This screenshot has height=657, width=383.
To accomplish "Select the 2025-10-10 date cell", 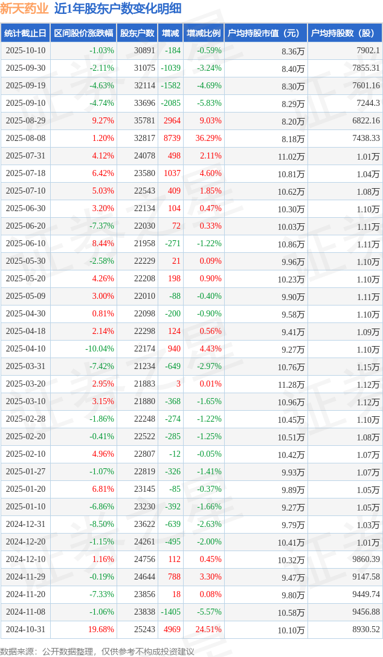I will point(25,51).
